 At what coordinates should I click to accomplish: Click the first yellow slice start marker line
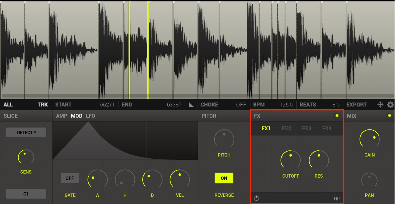pos(129,50)
